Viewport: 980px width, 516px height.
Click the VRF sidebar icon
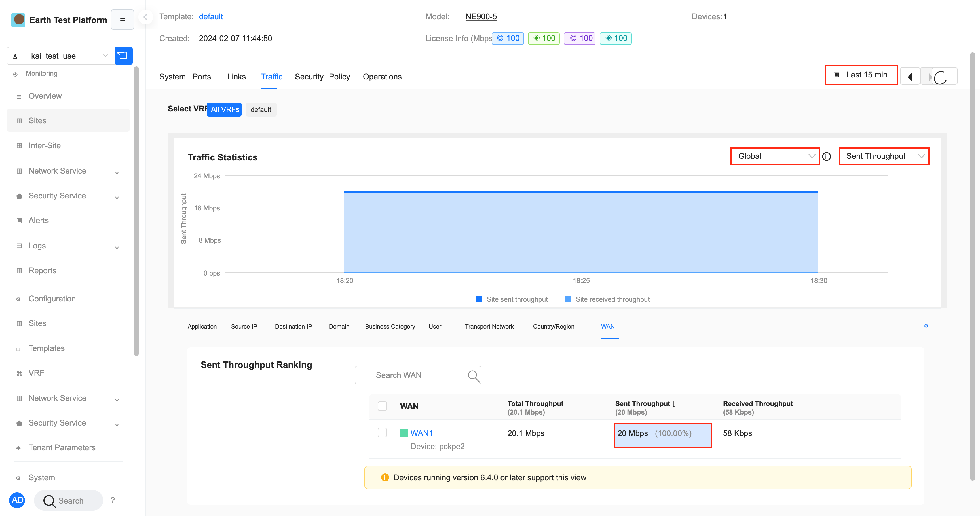(19, 373)
